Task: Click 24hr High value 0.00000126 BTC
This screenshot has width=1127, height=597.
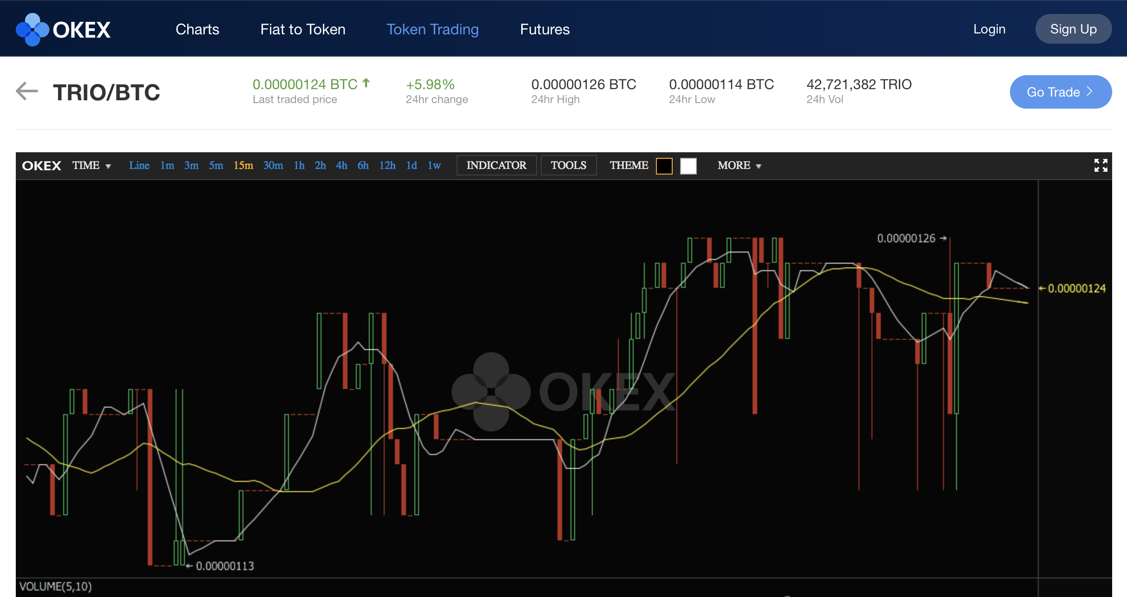Action: [583, 84]
